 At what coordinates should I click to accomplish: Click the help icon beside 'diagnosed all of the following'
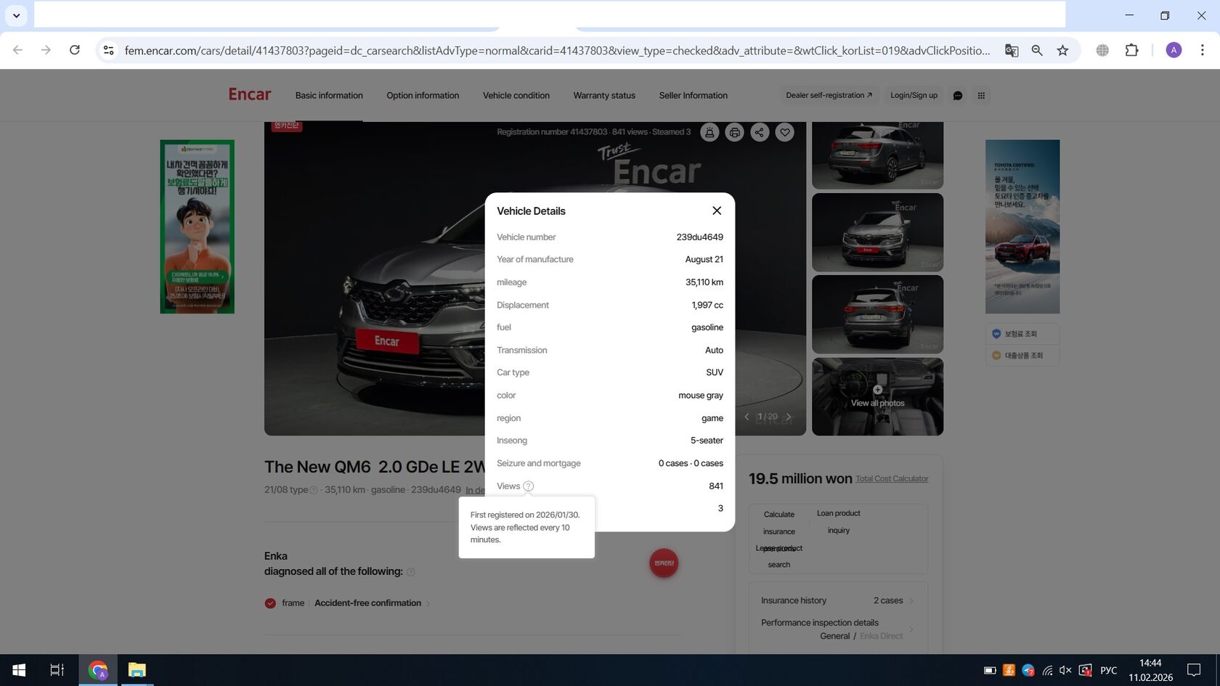(x=410, y=572)
